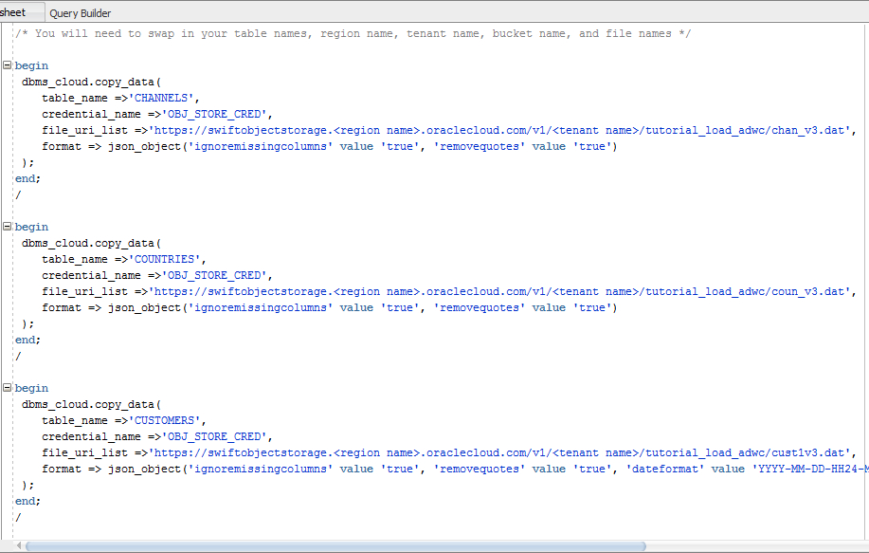
Task: Click 'ignoremissingcolumns' in the CHANNELS format line
Action: coord(261,146)
